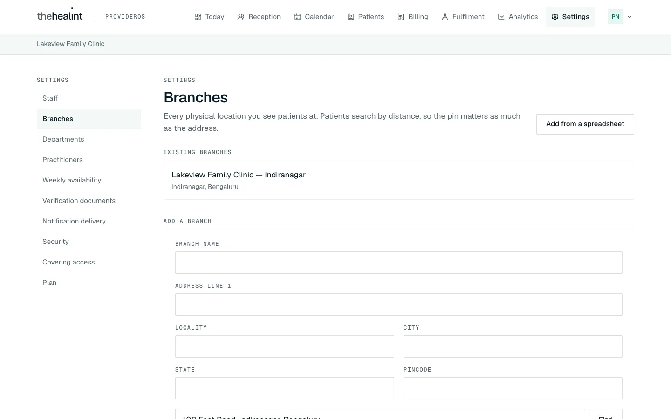Open Covering access settings
Viewport: 671px width, 419px height.
click(x=89, y=262)
